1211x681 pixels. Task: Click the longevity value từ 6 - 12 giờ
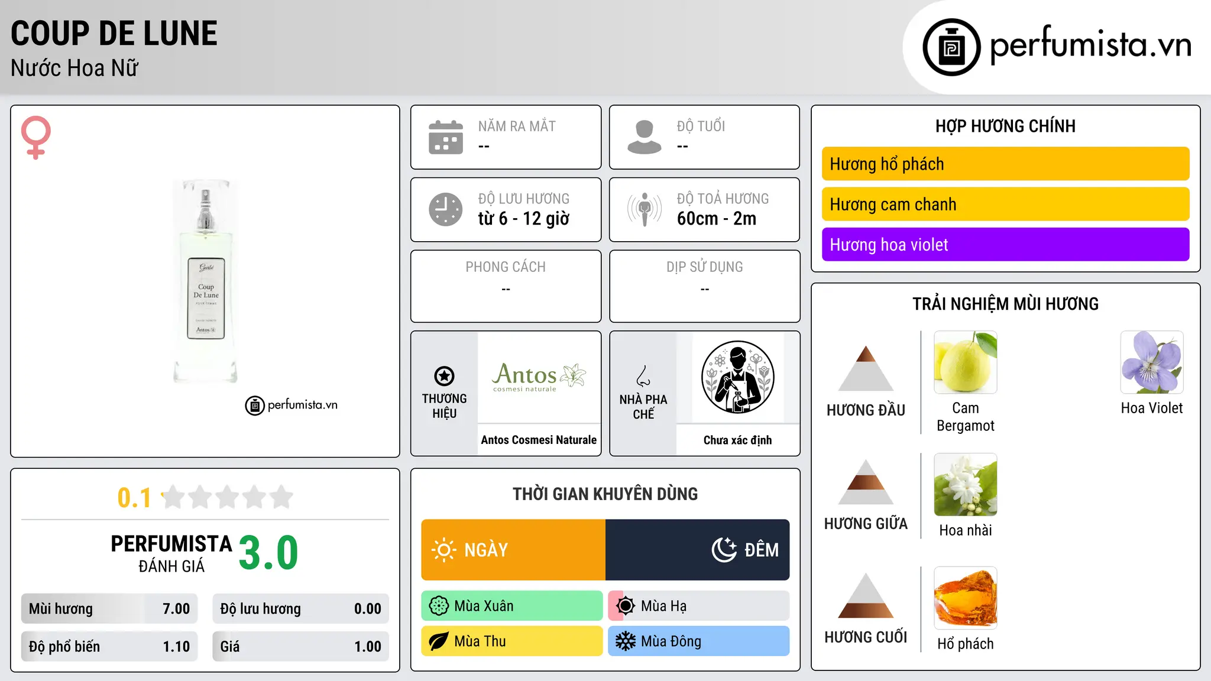point(524,219)
